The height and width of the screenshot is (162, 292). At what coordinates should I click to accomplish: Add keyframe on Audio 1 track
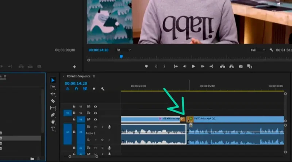103,140
